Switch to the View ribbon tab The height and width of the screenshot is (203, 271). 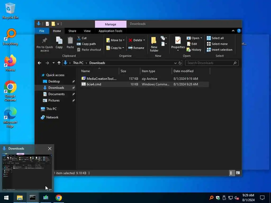pyautogui.click(x=87, y=31)
